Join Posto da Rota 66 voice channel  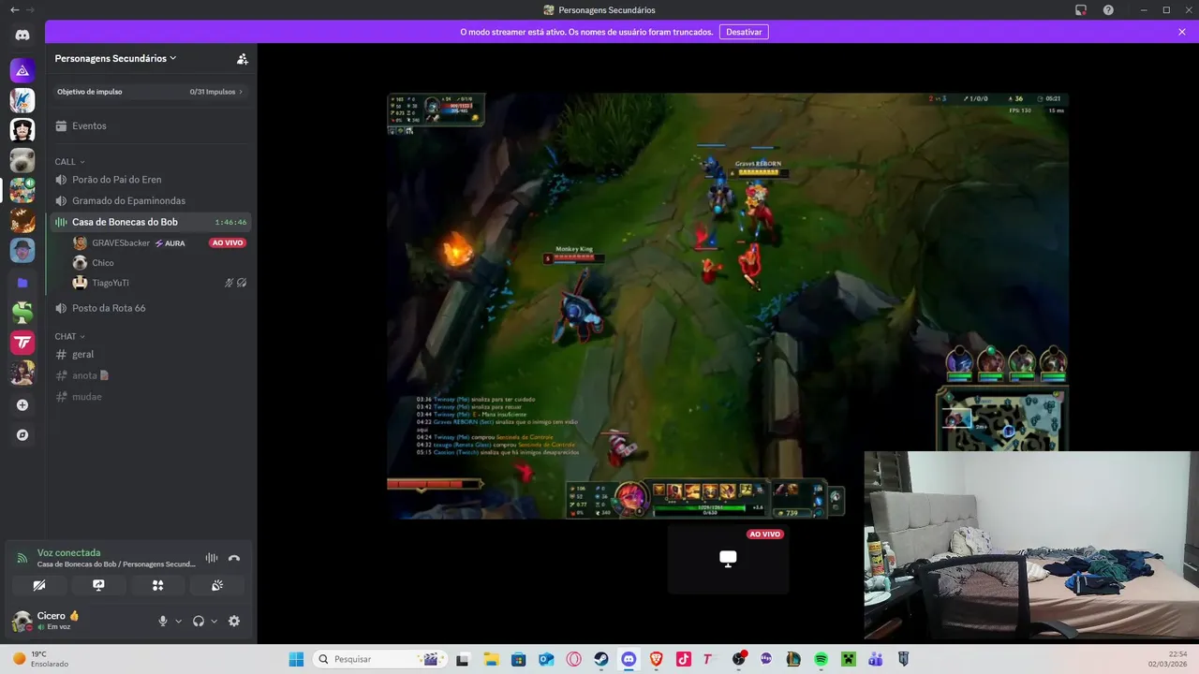150,308
